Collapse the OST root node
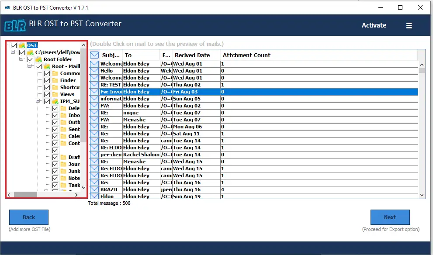The image size is (433, 255). (7, 45)
